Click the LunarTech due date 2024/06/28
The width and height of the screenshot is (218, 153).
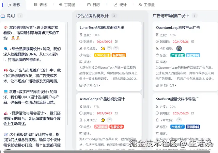click(x=105, y=42)
